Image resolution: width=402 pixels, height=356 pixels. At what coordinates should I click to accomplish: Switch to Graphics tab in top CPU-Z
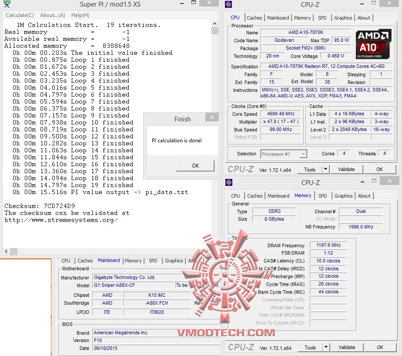coord(343,18)
